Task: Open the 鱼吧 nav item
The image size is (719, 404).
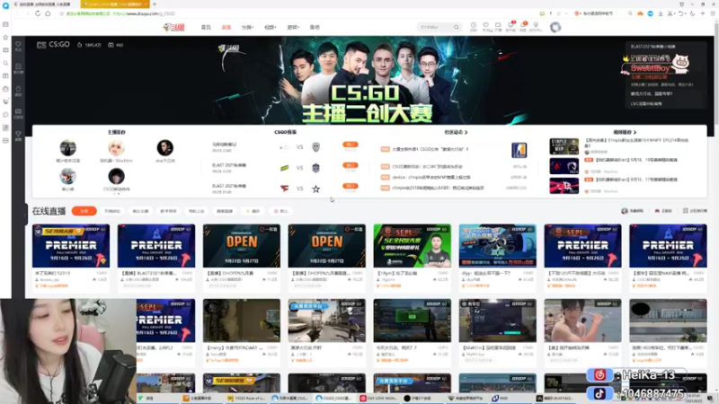Action: pos(315,27)
